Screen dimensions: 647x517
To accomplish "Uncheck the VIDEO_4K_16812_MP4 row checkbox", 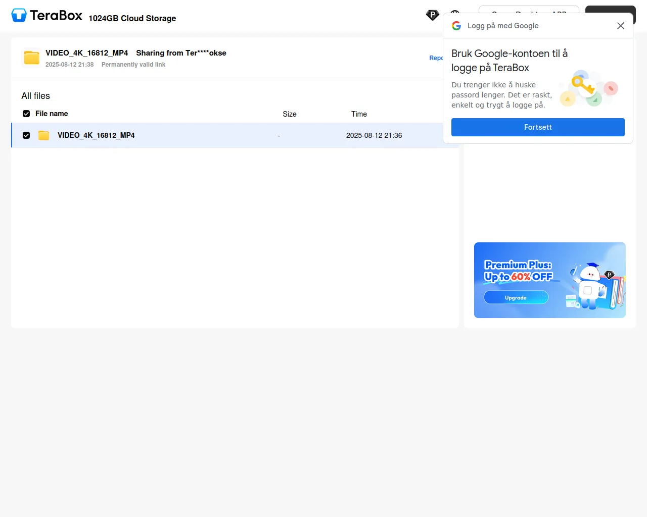I will [x=26, y=135].
